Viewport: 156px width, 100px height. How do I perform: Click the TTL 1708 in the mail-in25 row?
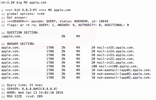(x=50, y=47)
